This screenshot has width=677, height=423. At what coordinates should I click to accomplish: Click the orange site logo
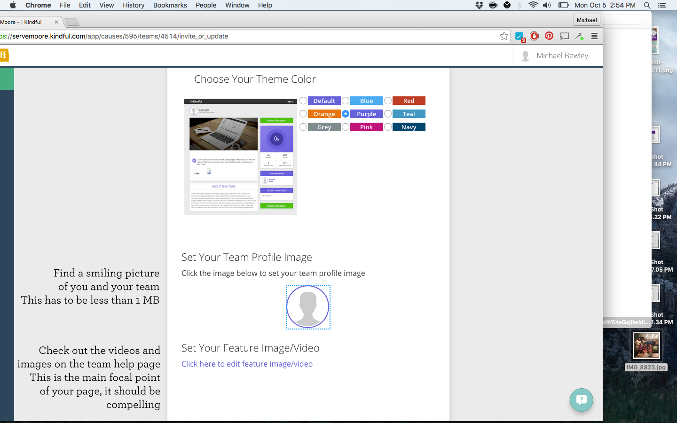click(x=4, y=55)
